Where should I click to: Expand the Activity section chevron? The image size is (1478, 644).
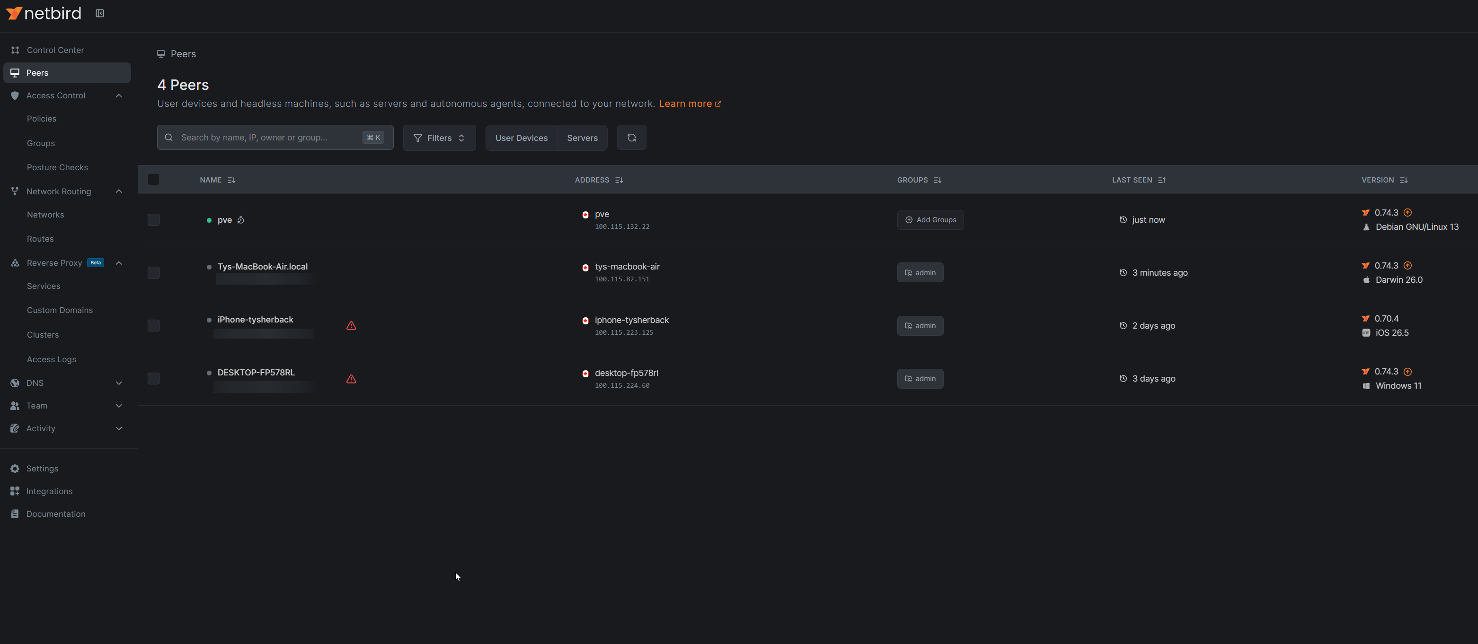tap(119, 428)
